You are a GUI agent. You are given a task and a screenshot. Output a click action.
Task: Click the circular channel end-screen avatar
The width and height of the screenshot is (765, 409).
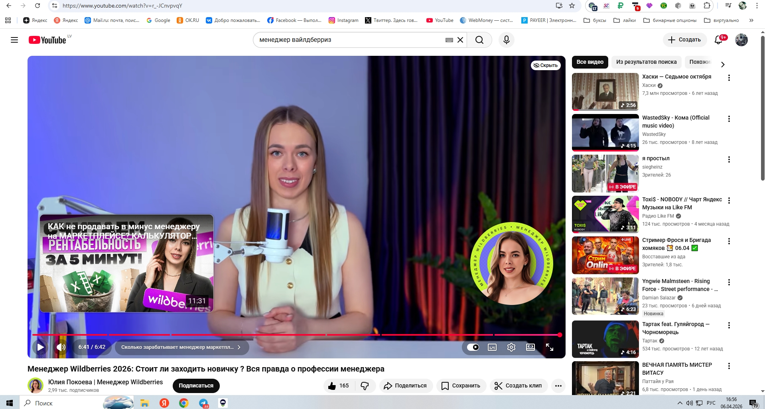coord(512,263)
